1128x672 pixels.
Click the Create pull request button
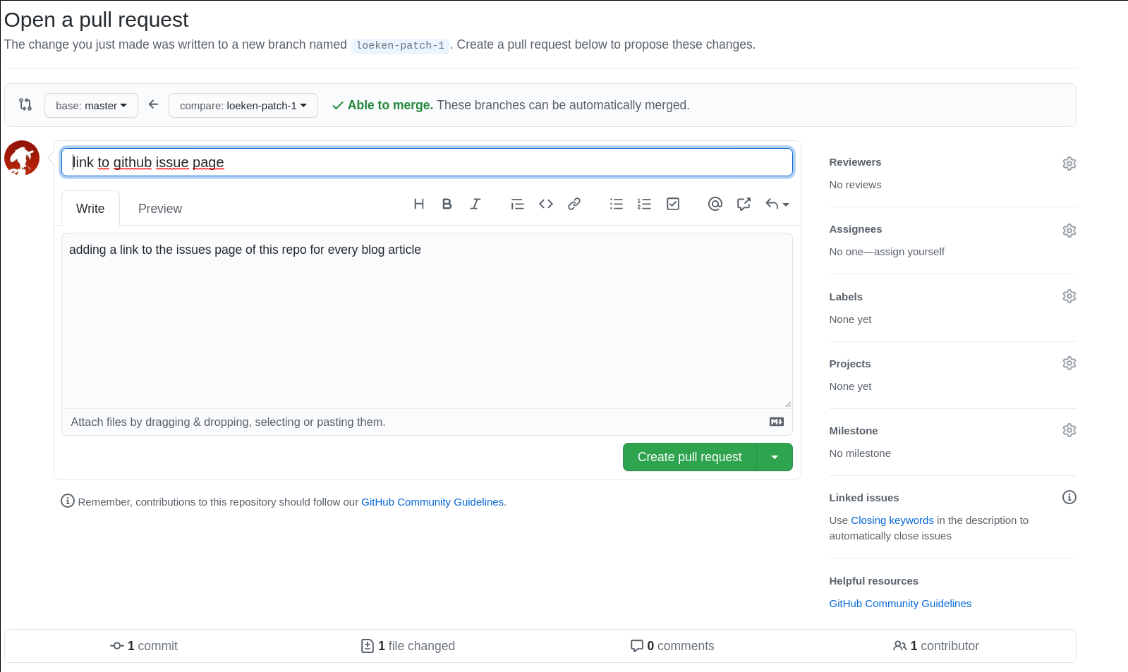coord(689,457)
